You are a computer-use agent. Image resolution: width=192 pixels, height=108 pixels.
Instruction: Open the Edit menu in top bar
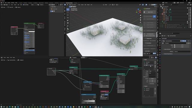pyautogui.click(x=6, y=3)
